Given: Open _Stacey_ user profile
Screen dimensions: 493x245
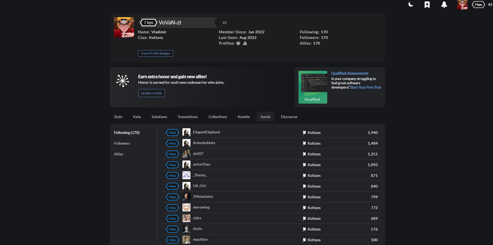Looking at the screenshot, I should [200, 175].
